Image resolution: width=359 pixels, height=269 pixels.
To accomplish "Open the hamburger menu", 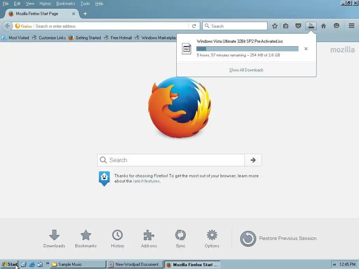I will click(x=352, y=26).
